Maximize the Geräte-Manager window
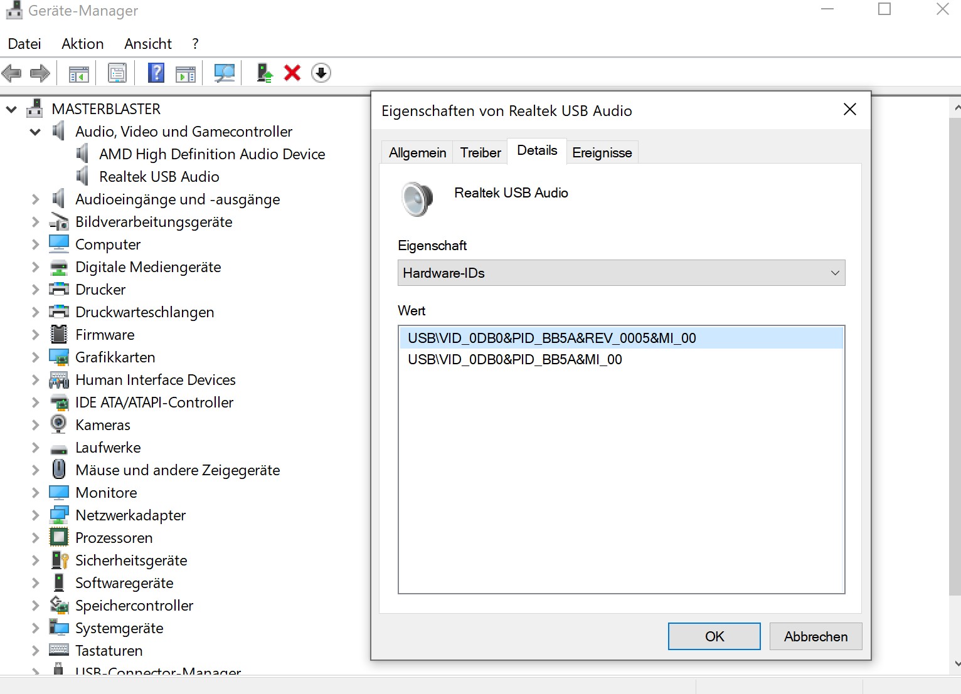961x694 pixels. 884,9
